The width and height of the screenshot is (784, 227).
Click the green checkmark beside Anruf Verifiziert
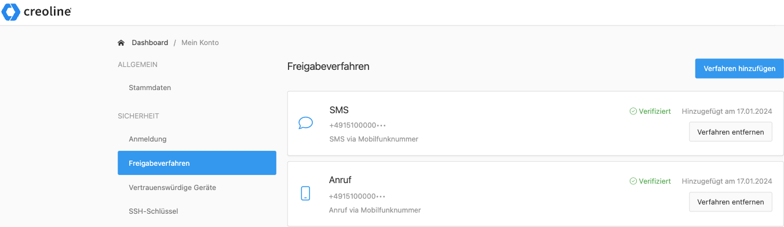click(x=633, y=181)
